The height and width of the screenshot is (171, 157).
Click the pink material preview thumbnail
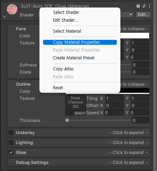pyautogui.click(x=12, y=9)
